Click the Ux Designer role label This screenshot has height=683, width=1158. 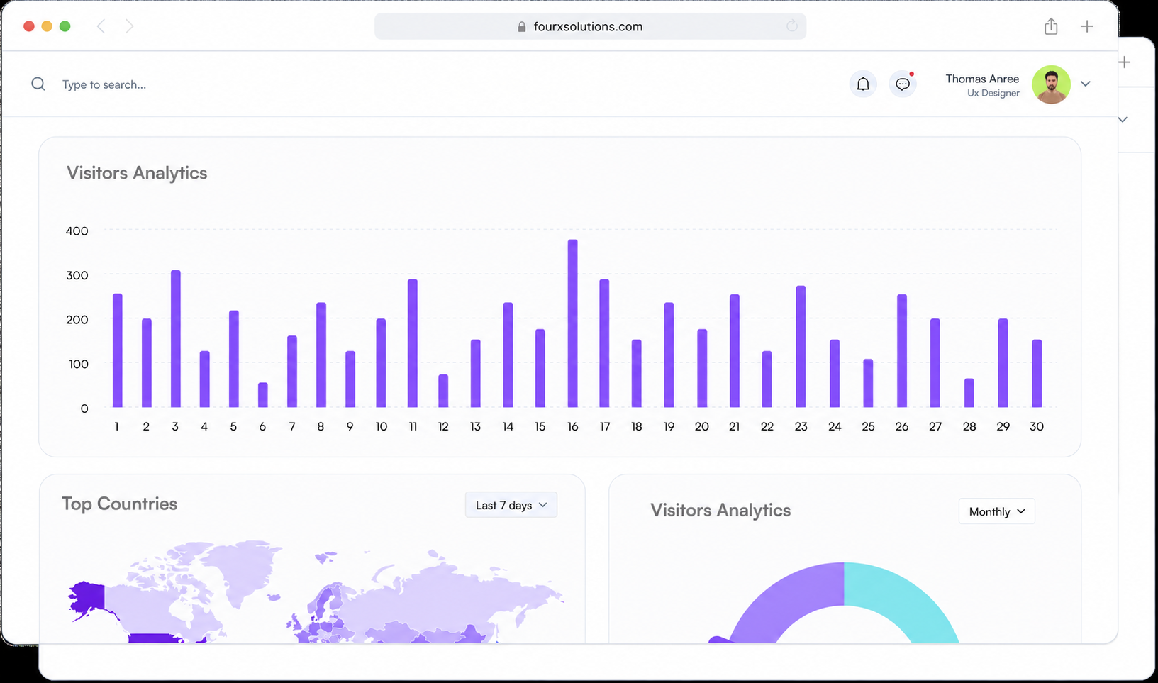993,93
